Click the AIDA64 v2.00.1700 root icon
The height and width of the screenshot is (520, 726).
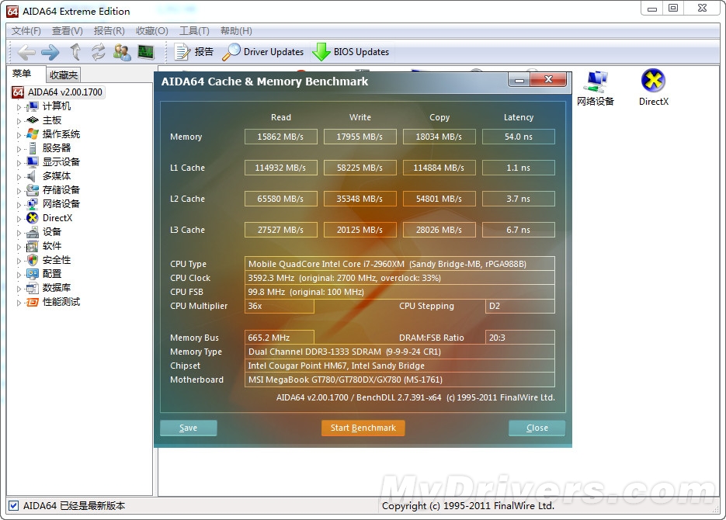[x=18, y=92]
